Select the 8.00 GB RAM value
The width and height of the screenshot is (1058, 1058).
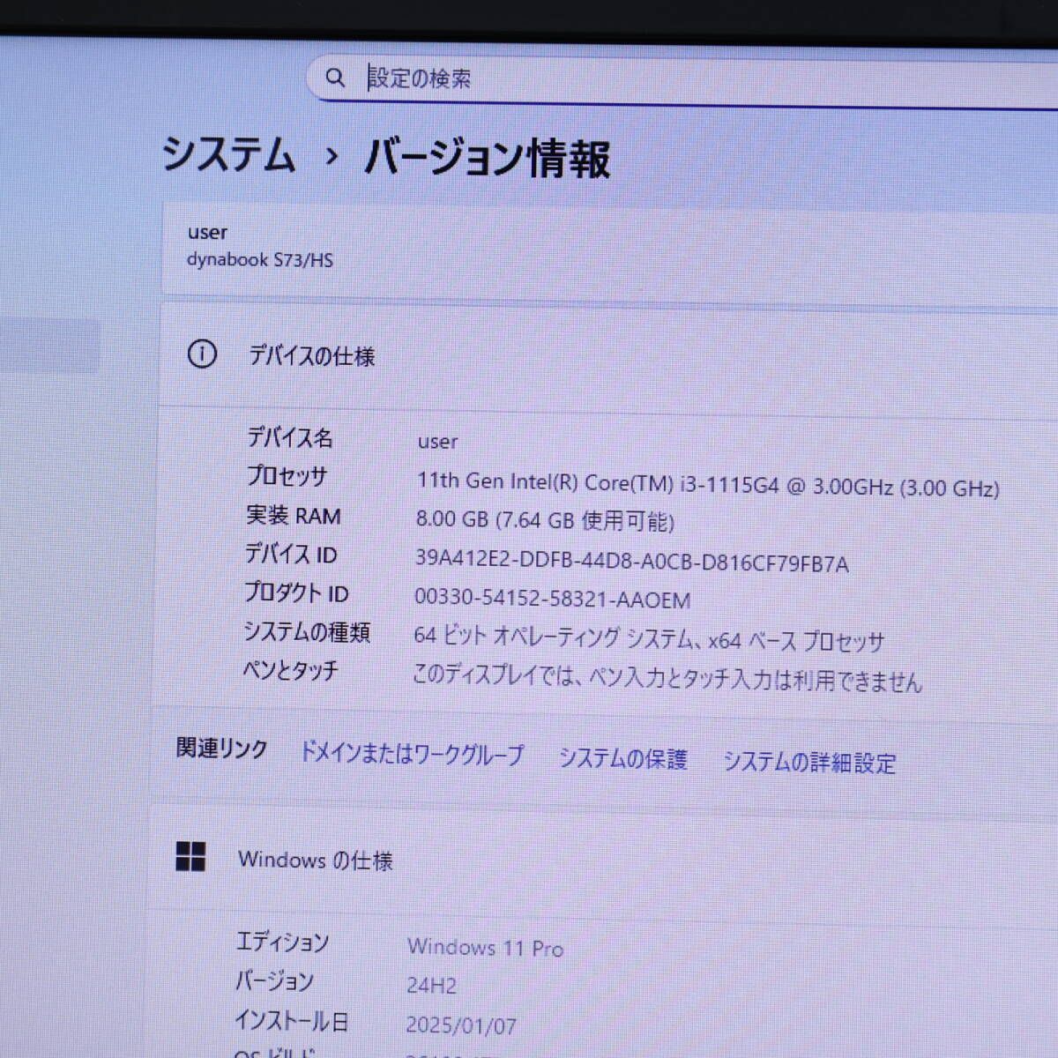click(545, 520)
